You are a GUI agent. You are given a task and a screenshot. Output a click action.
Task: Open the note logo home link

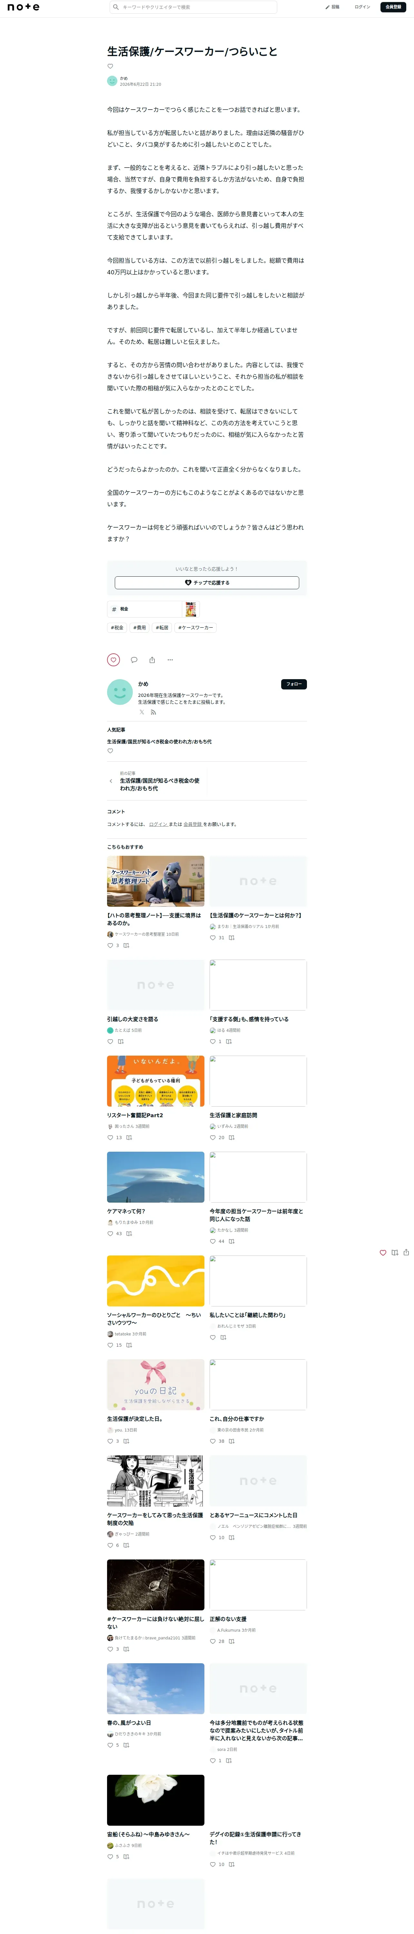23,7
